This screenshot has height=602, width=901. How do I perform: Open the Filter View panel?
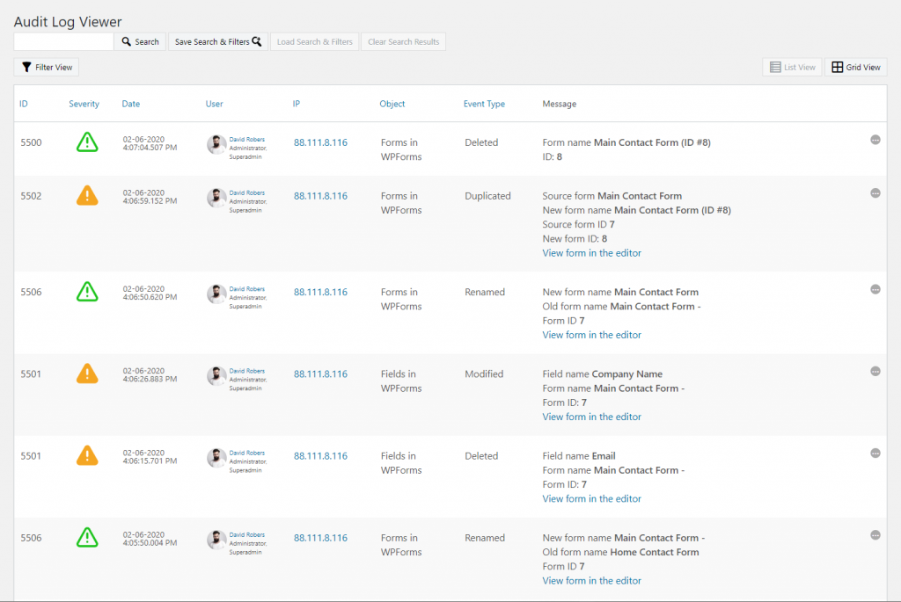click(x=47, y=67)
